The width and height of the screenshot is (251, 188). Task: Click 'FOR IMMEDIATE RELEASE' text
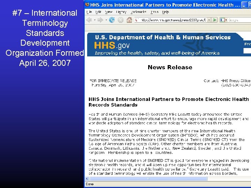click(x=113, y=81)
